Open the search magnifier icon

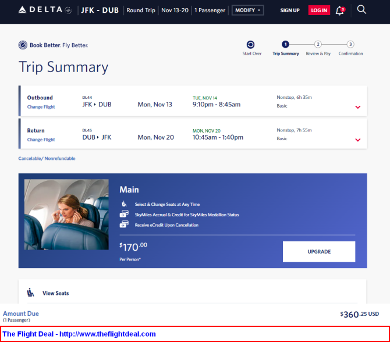[x=361, y=10]
